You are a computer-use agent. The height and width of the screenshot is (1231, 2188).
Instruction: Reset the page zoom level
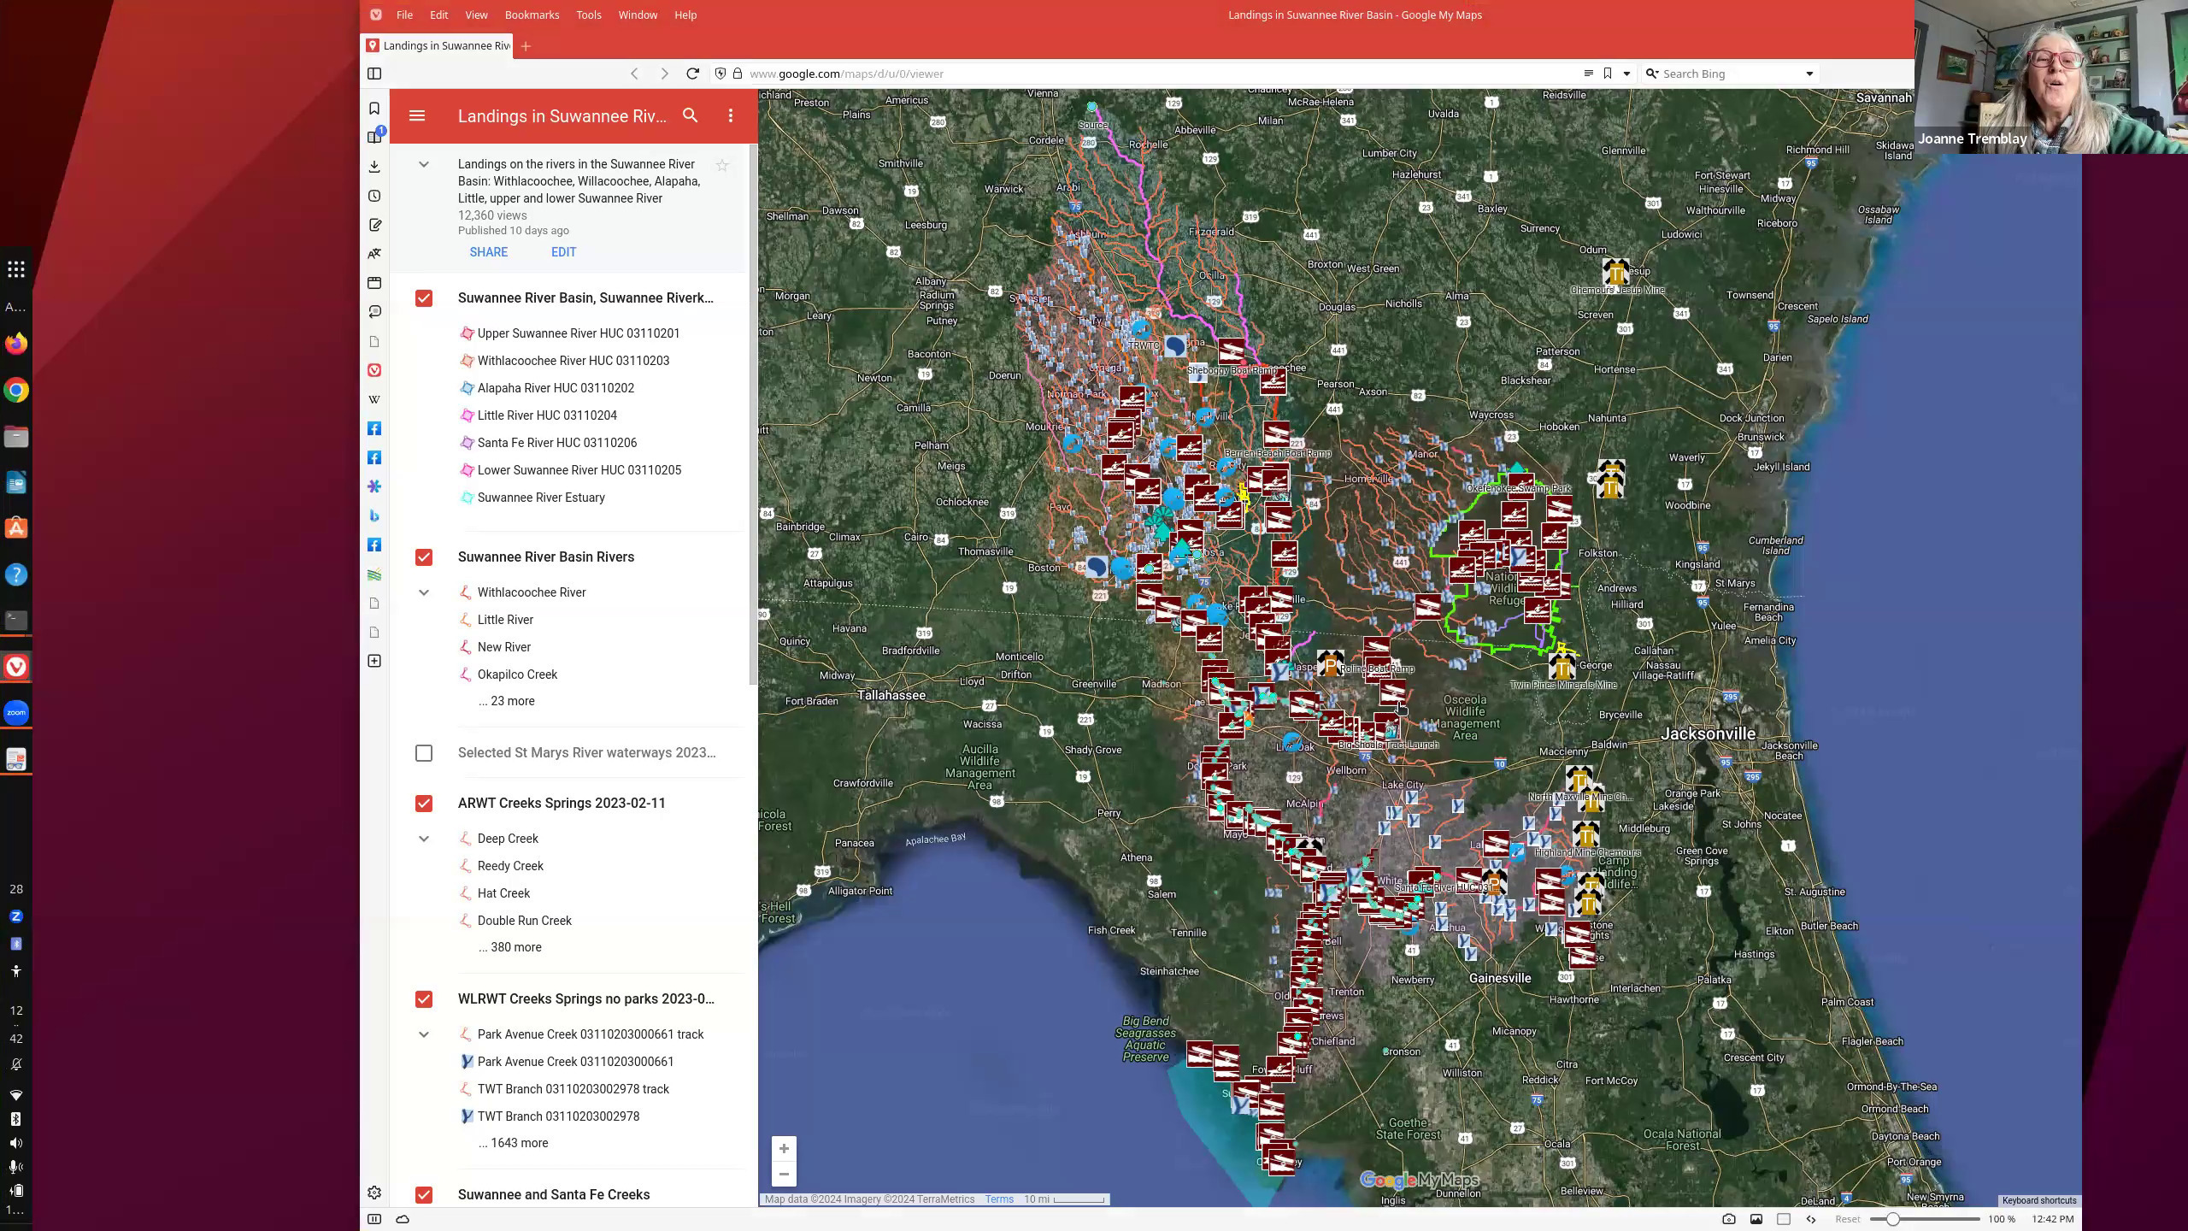coord(1847,1219)
